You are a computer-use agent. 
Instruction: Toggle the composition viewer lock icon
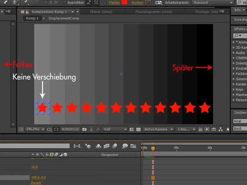(27, 12)
